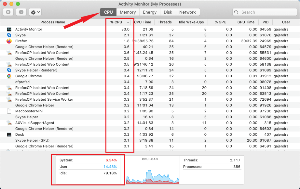Image resolution: width=300 pixels, height=189 pixels.
Task: Click the Firefox icon in process list
Action: (x=9, y=41)
